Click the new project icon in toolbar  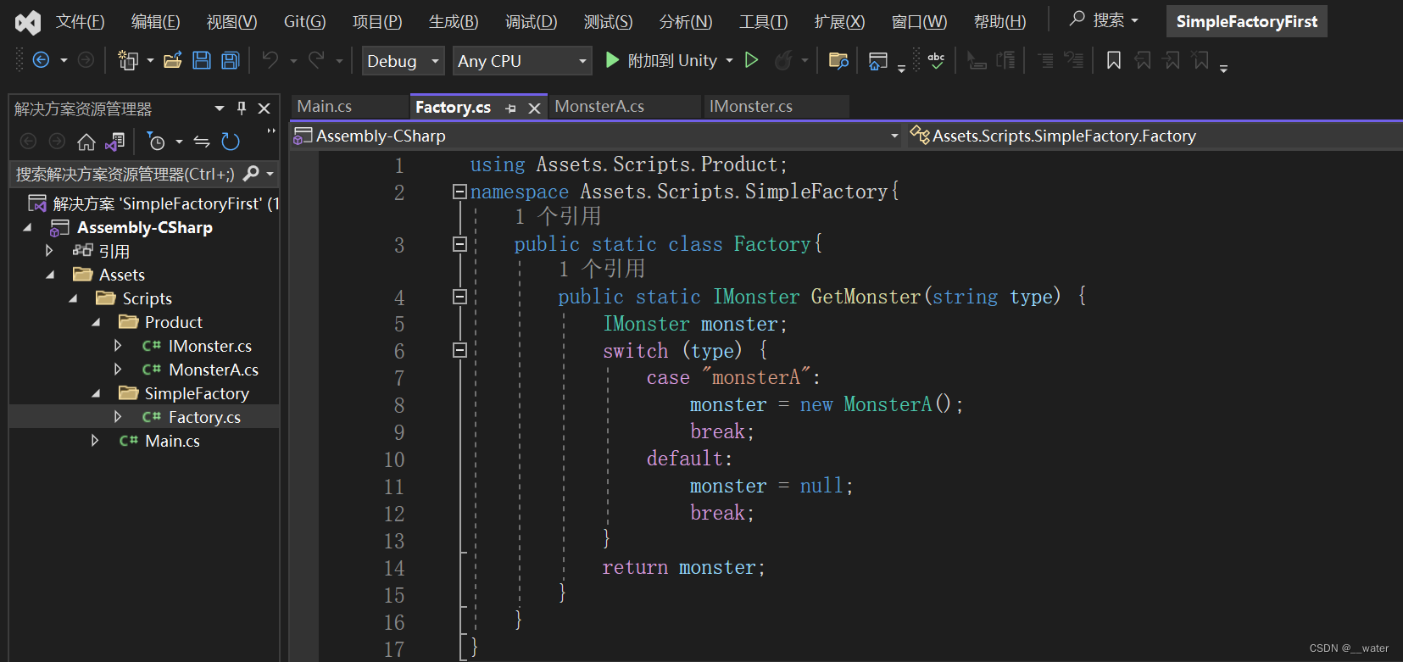[x=128, y=60]
